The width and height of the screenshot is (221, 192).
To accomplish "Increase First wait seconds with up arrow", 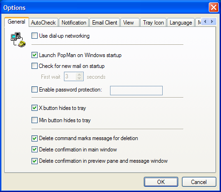I will coord(79,75).
